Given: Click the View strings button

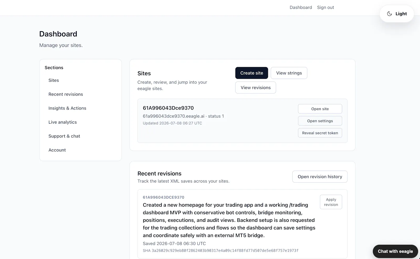Looking at the screenshot, I should [x=289, y=73].
